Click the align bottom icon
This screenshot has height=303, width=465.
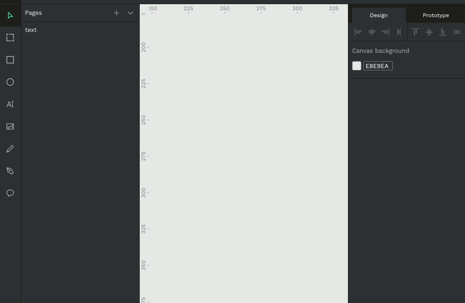pyautogui.click(x=443, y=32)
